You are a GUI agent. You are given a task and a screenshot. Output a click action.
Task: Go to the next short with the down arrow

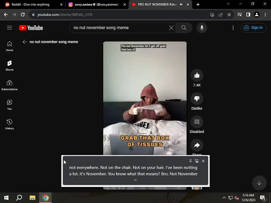[x=259, y=183]
